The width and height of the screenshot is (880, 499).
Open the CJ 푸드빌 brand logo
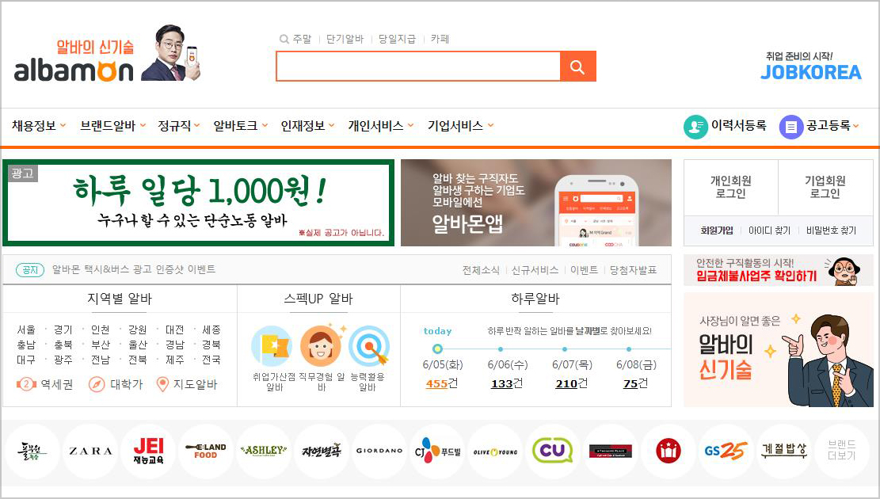437,451
